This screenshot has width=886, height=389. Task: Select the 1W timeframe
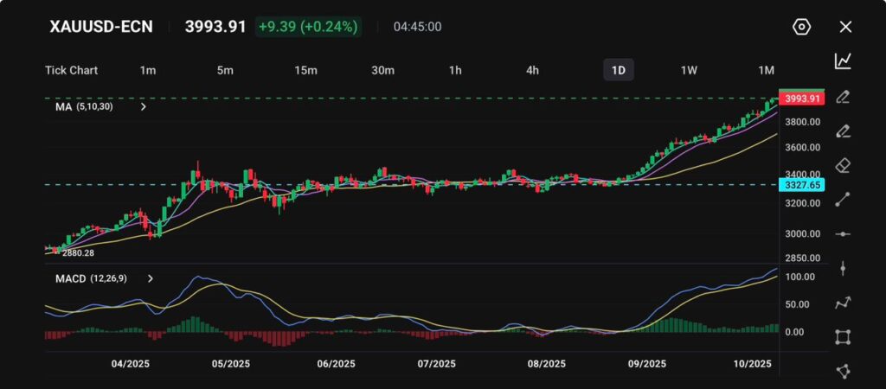pos(689,70)
